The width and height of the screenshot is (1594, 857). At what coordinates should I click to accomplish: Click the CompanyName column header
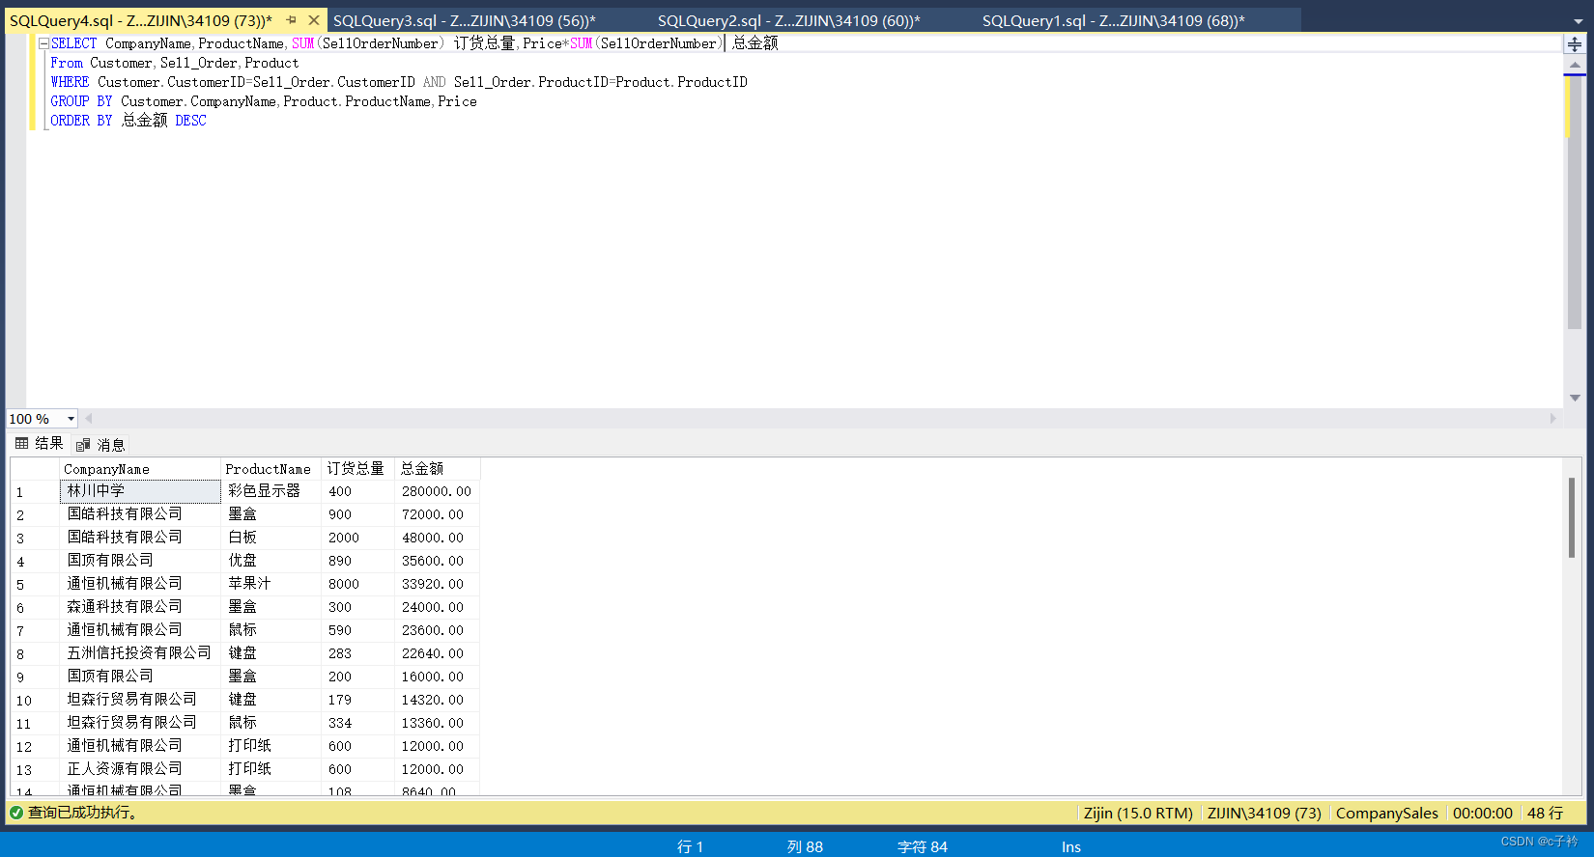(140, 469)
